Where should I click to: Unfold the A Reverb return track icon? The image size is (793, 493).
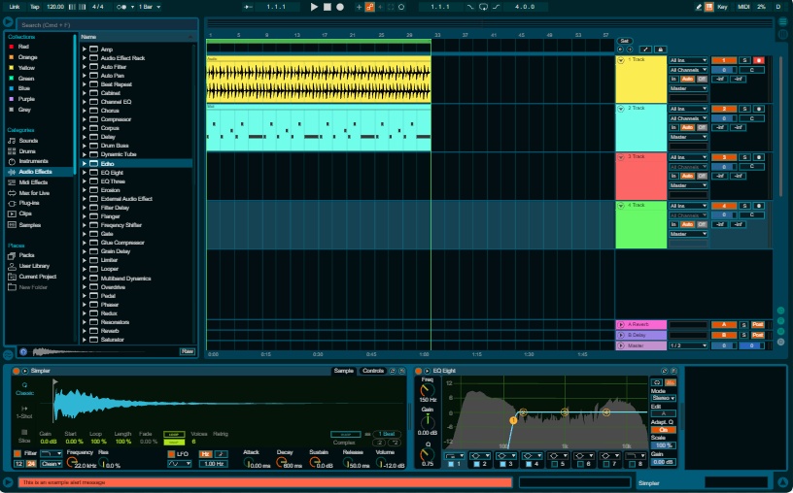pyautogui.click(x=621, y=325)
